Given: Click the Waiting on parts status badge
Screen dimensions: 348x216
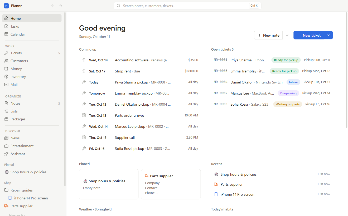Looking at the screenshot, I should 288,104.
